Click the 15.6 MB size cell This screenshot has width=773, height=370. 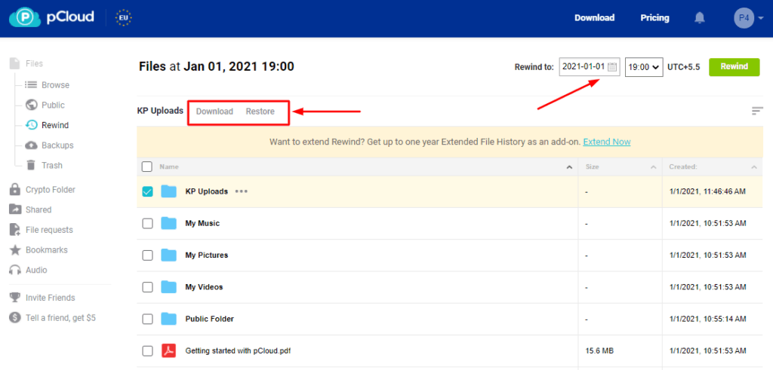(x=599, y=351)
